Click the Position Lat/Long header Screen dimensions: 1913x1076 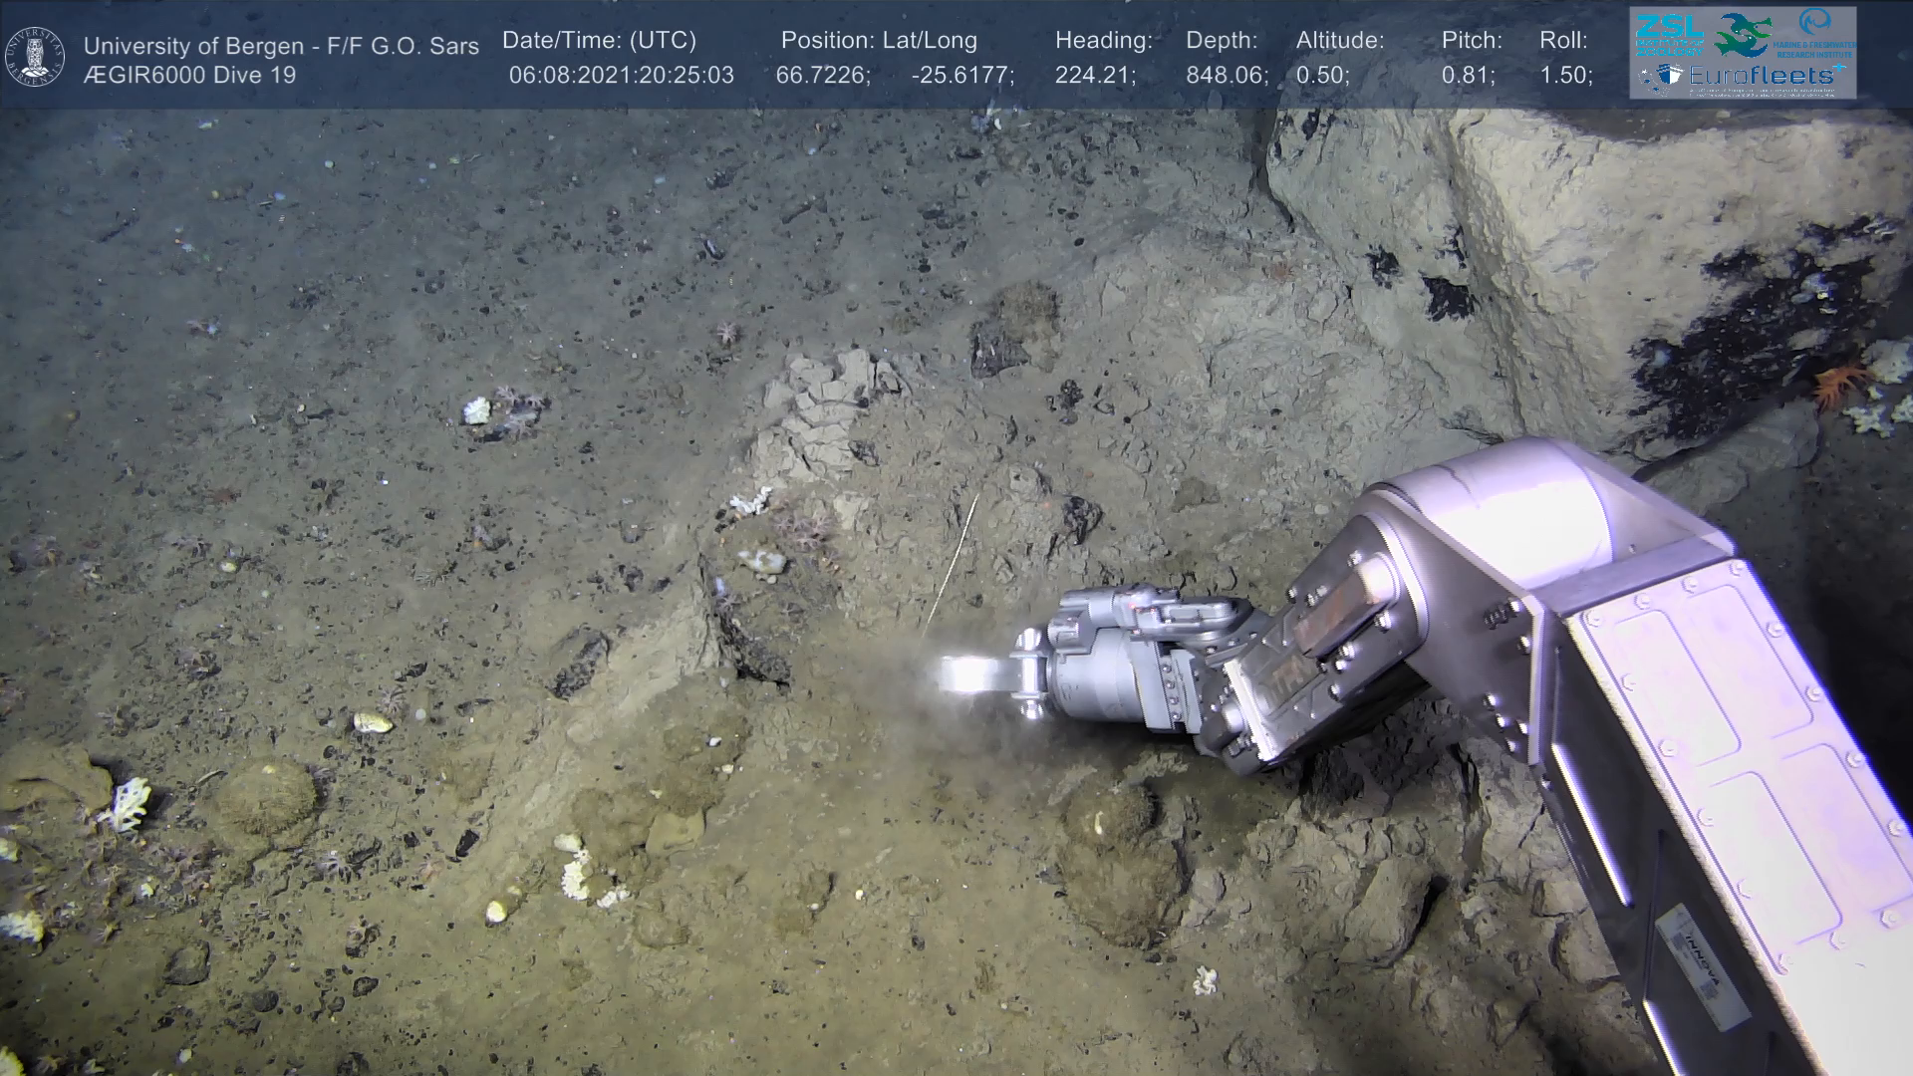[x=879, y=41]
